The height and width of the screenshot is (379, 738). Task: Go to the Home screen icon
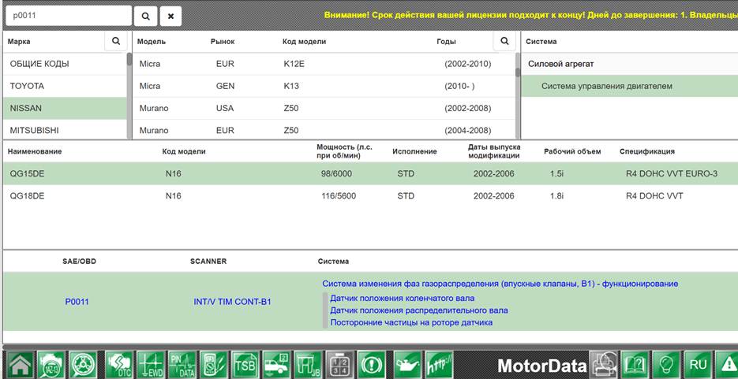20,365
